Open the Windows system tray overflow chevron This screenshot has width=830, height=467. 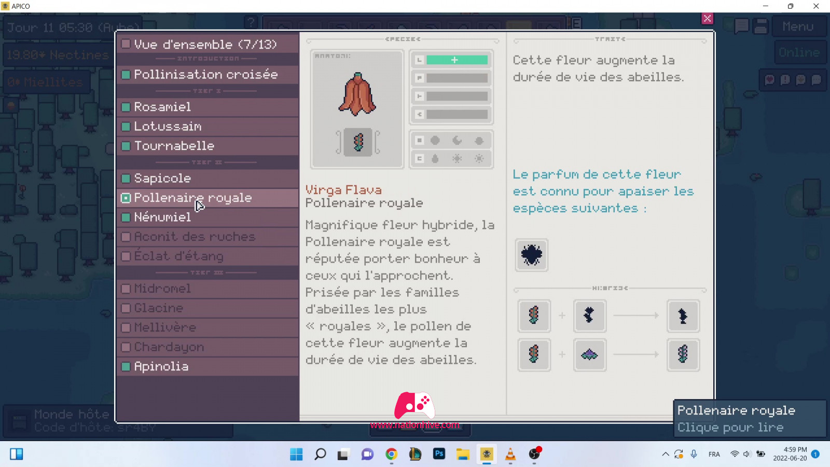[665, 455]
